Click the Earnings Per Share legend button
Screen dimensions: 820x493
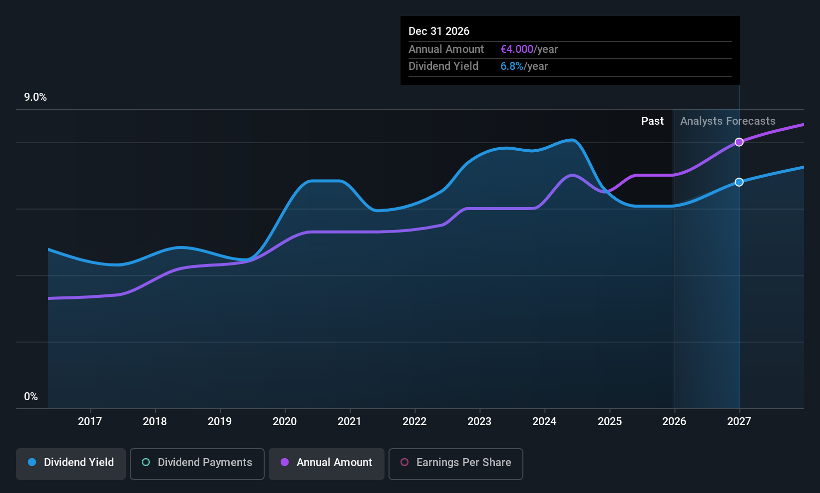coord(455,463)
